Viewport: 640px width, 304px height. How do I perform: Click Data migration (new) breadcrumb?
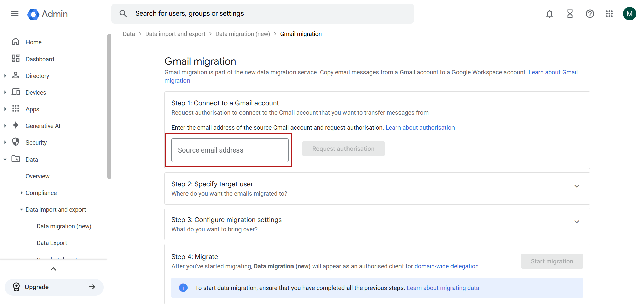pyautogui.click(x=243, y=34)
